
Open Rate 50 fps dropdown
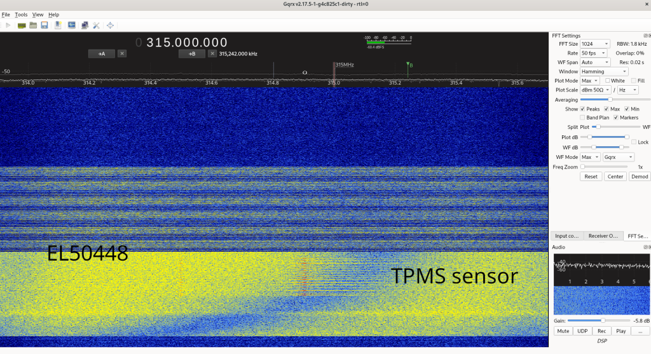click(x=593, y=53)
